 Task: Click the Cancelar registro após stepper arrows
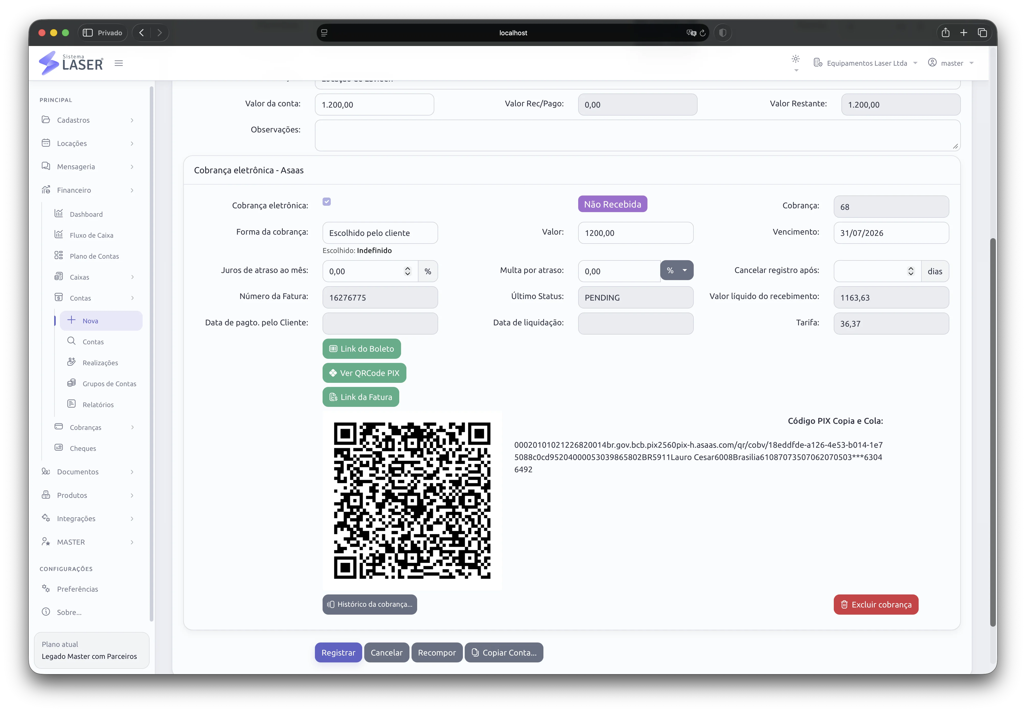pyautogui.click(x=910, y=271)
